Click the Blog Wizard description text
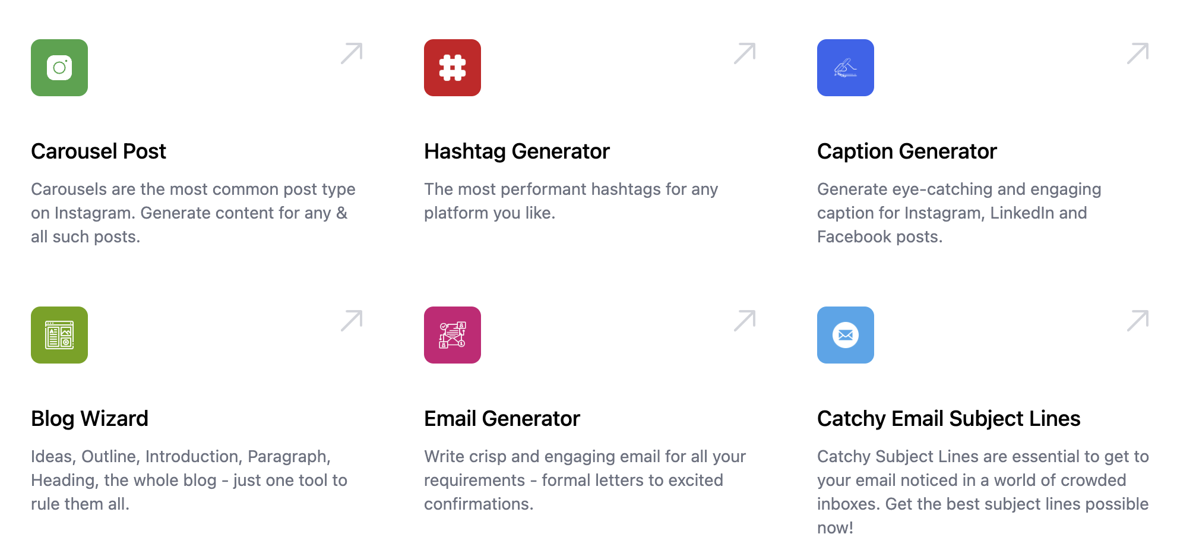The height and width of the screenshot is (556, 1196). pyautogui.click(x=189, y=480)
